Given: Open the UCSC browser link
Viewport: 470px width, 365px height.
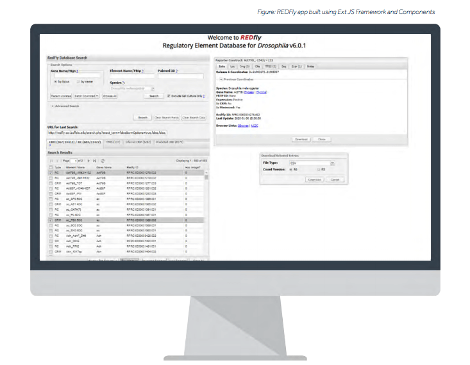Looking at the screenshot, I should [255, 126].
